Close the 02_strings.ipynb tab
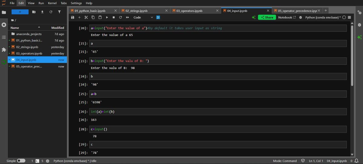 (x=166, y=11)
